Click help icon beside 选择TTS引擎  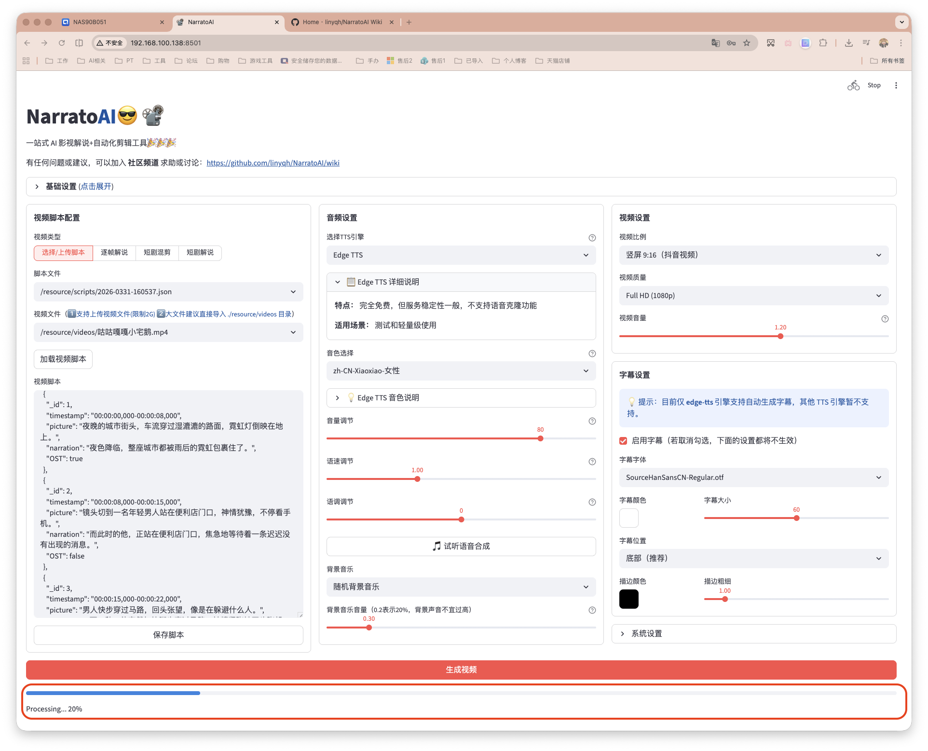pyautogui.click(x=592, y=238)
